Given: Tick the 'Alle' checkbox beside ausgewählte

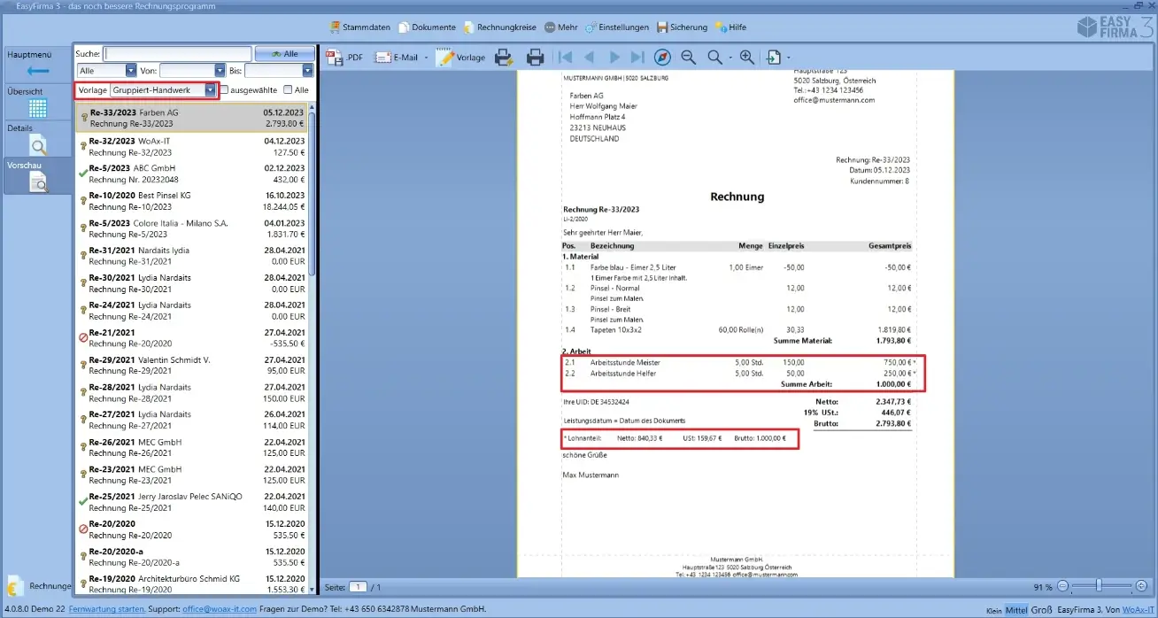Looking at the screenshot, I should tap(289, 90).
